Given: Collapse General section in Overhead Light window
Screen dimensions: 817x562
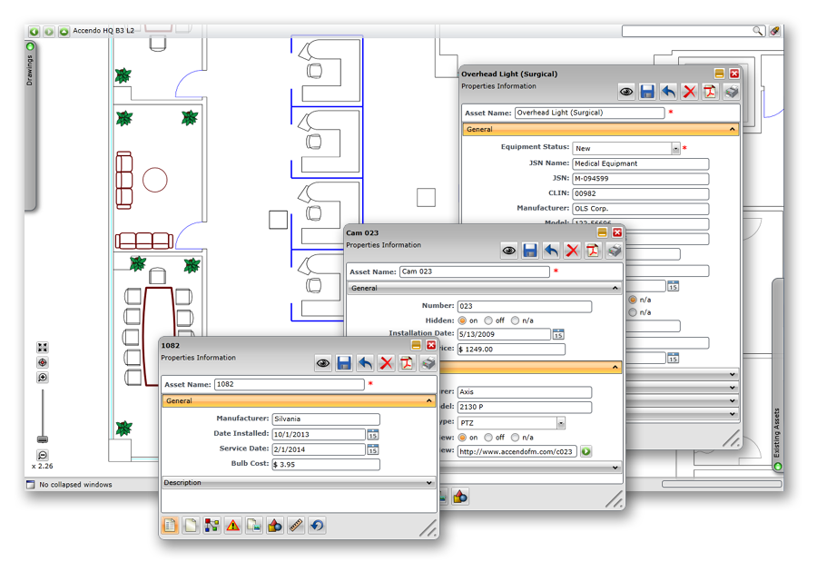Looking at the screenshot, I should click(601, 129).
